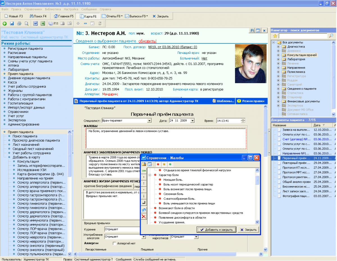Click the printer icon in the toolbar

[19, 24]
